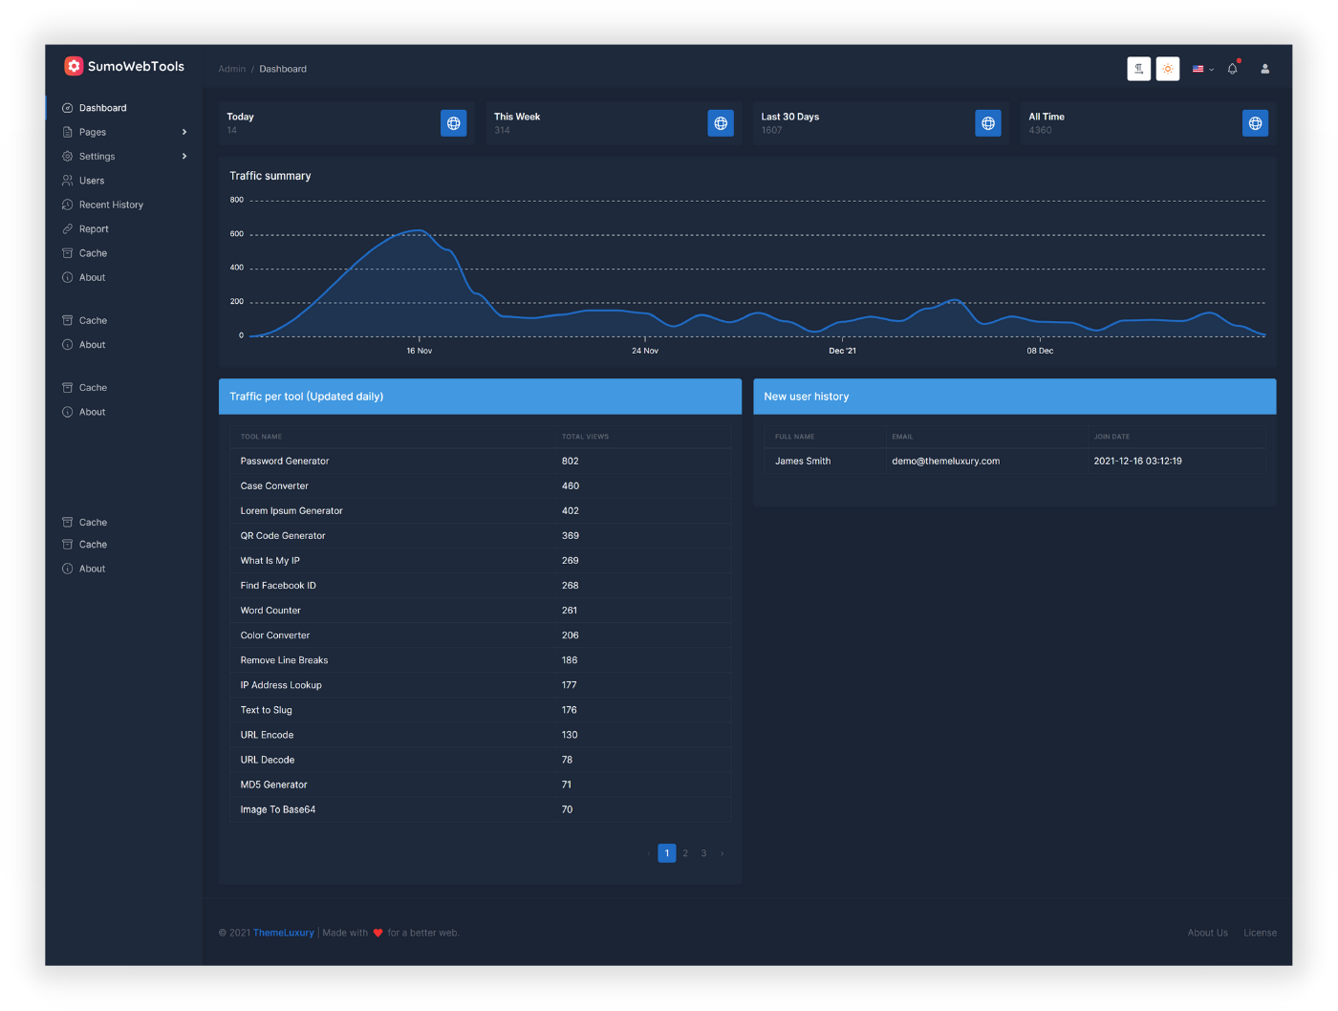
Task: Click the TOOL NAME column header
Action: (x=261, y=437)
